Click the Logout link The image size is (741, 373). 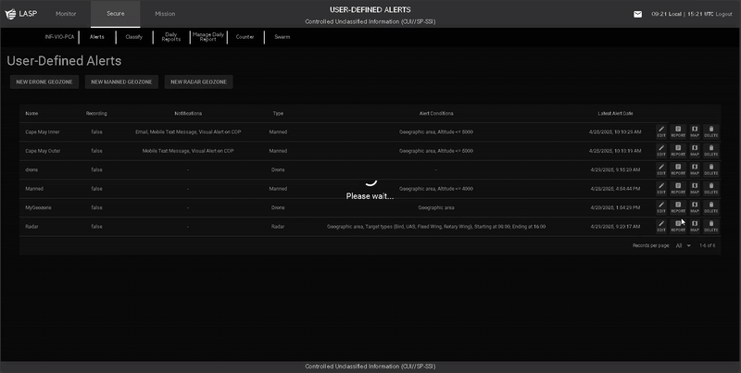[x=723, y=14]
